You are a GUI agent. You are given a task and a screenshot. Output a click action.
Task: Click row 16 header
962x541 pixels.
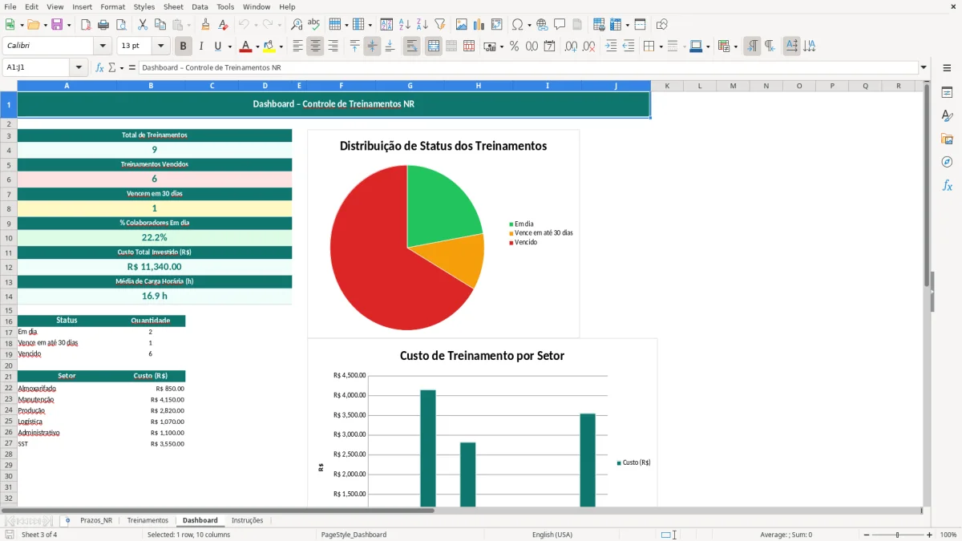pos(9,321)
